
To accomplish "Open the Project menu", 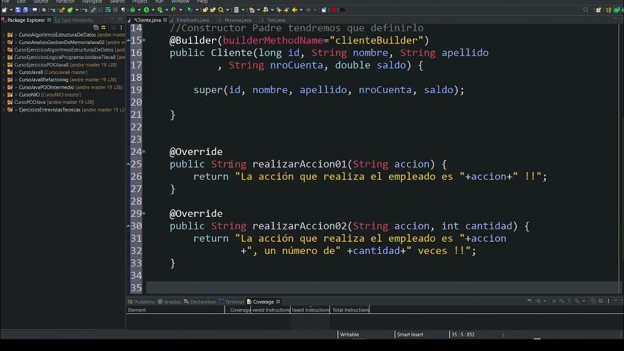I will pos(139,1).
